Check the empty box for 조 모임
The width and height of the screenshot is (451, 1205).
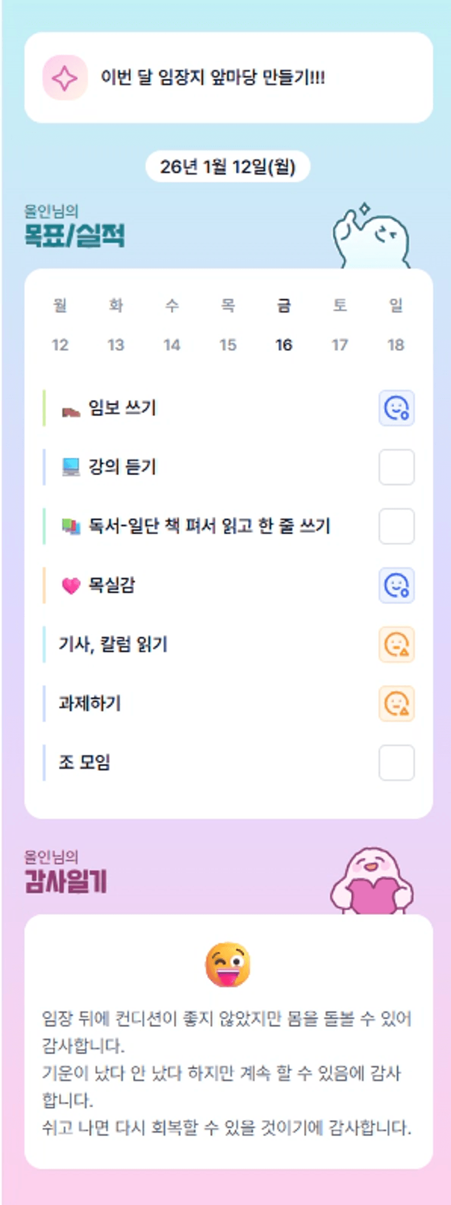pyautogui.click(x=396, y=763)
